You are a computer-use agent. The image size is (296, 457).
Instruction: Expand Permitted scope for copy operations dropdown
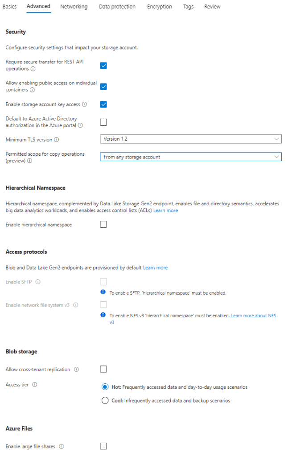tap(191, 157)
